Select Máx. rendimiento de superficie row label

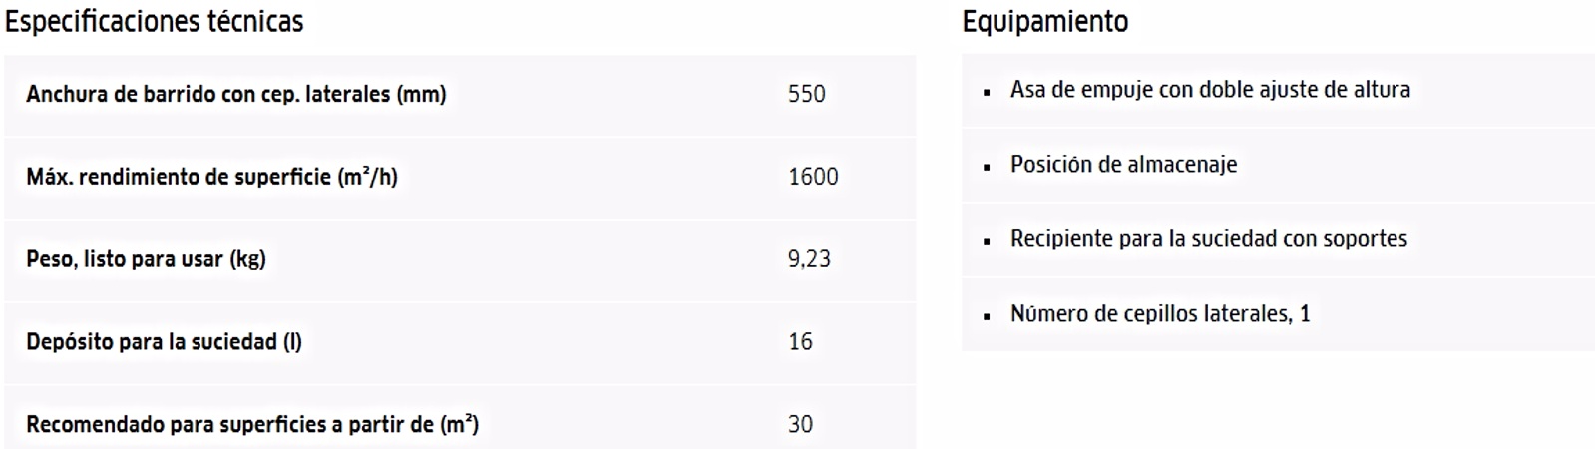click(211, 177)
